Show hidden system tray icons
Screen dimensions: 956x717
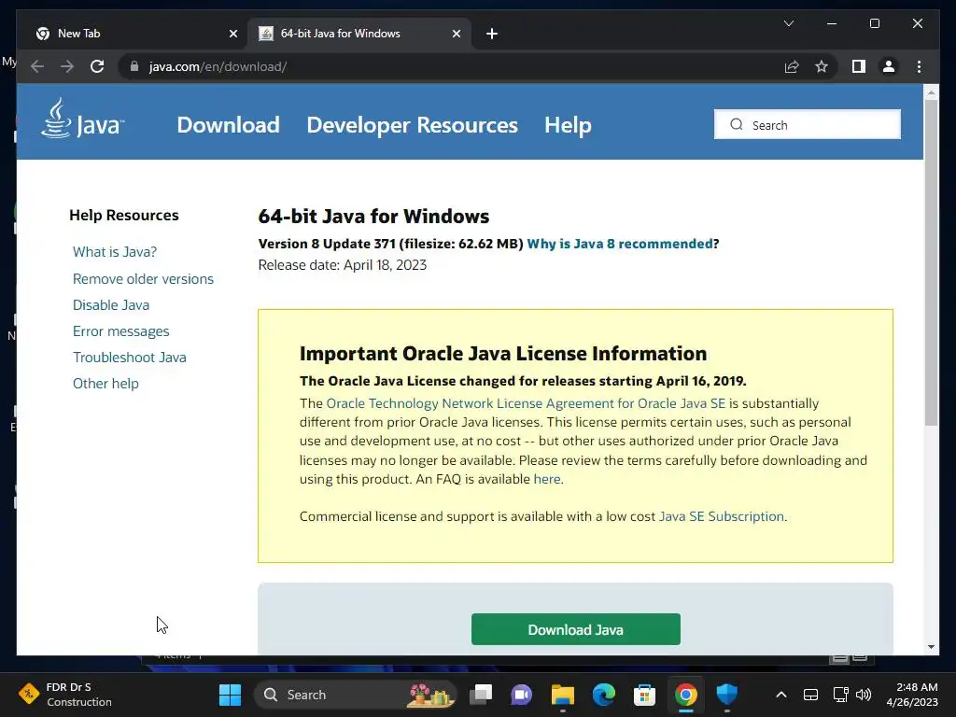(781, 695)
